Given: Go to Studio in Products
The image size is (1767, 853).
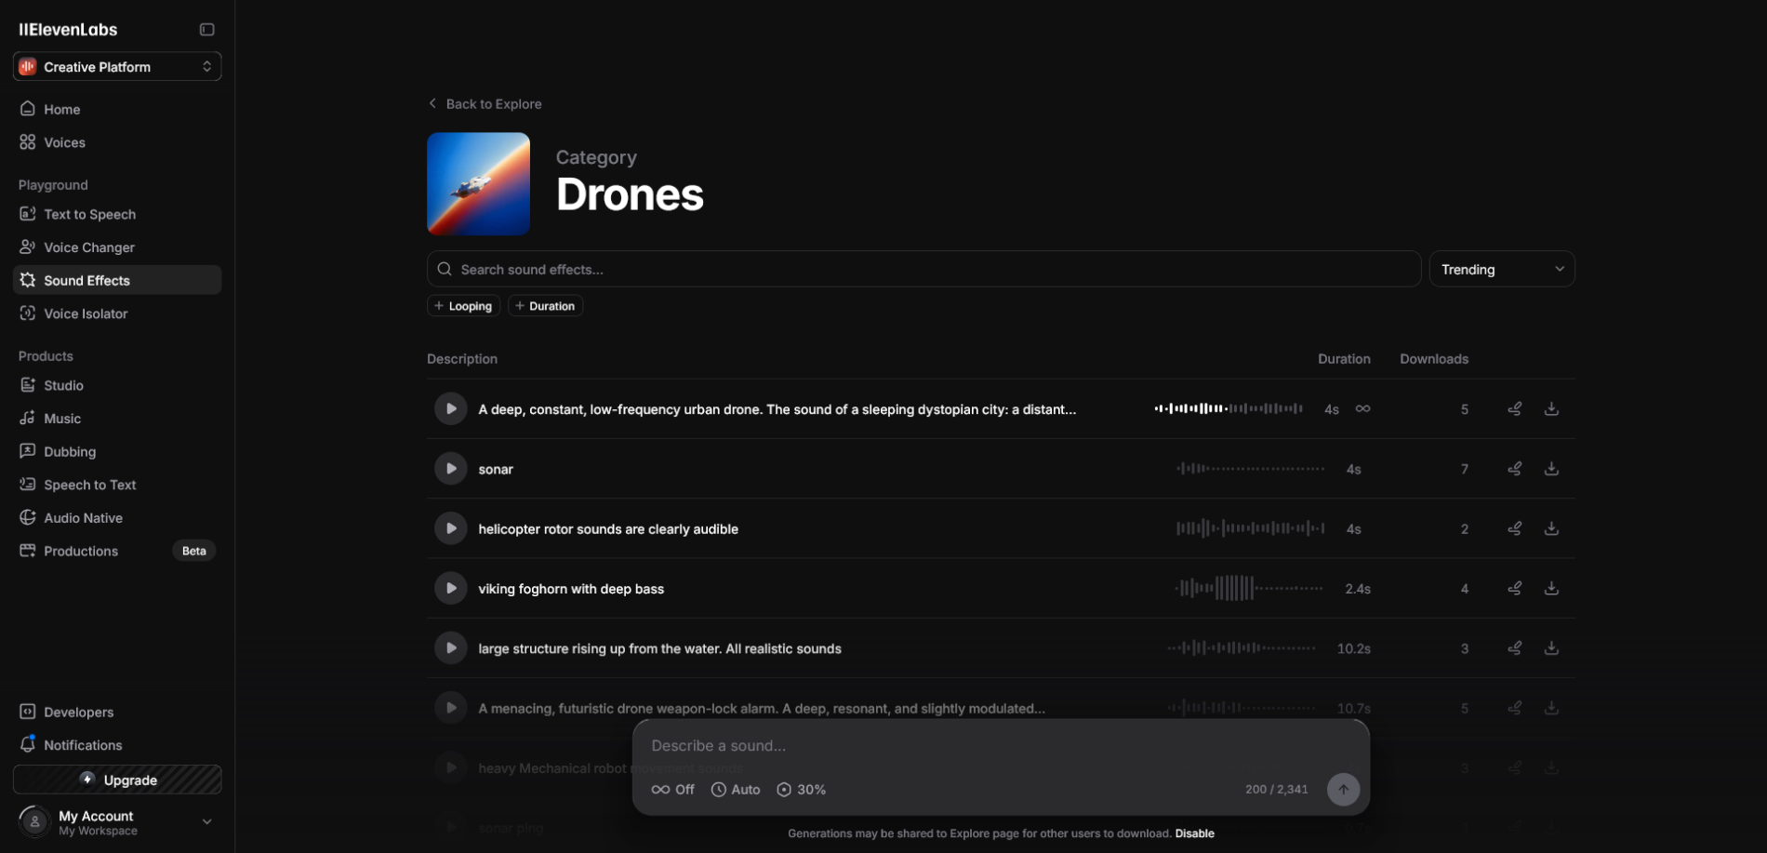Looking at the screenshot, I should point(63,385).
